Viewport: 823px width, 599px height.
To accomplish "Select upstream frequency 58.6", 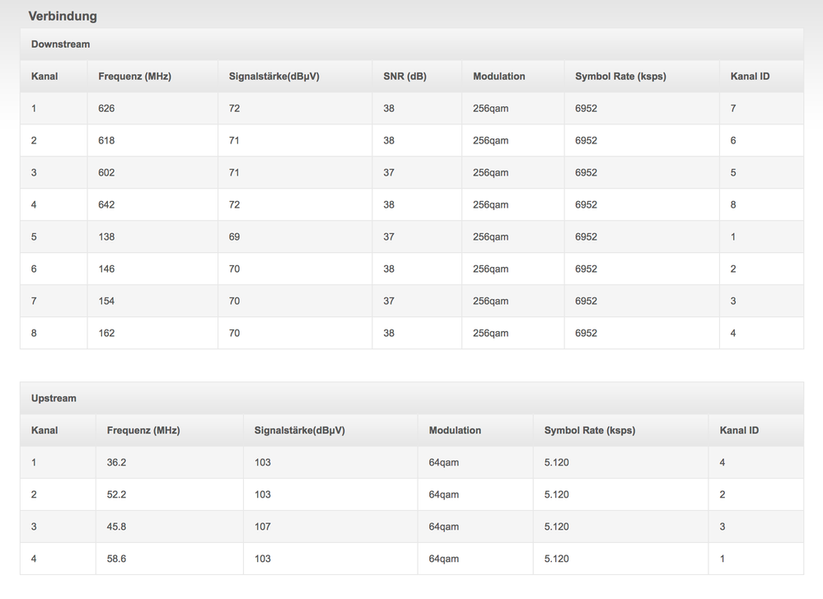I will point(116,558).
